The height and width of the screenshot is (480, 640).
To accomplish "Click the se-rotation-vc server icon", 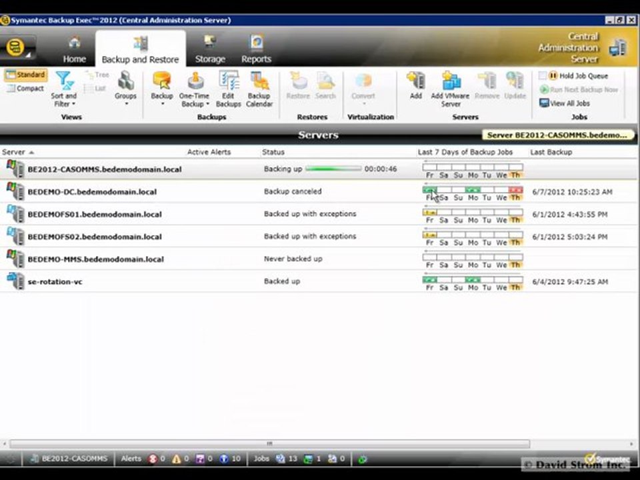I will (15, 281).
